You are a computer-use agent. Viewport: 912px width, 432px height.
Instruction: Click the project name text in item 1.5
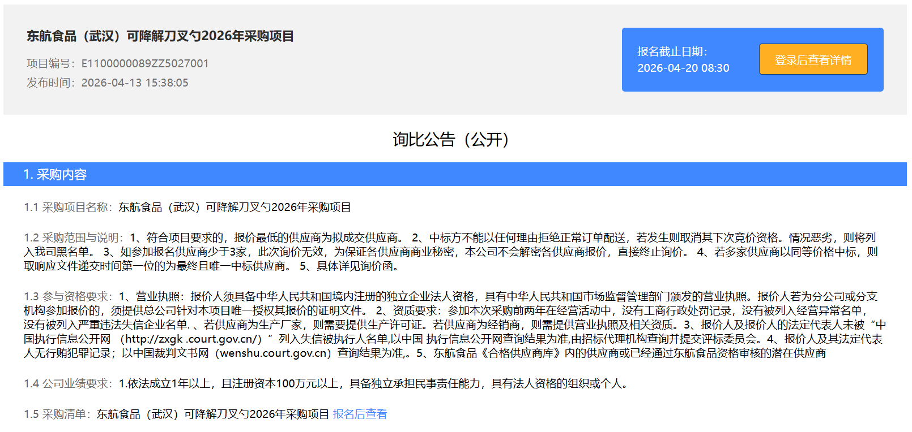213,414
